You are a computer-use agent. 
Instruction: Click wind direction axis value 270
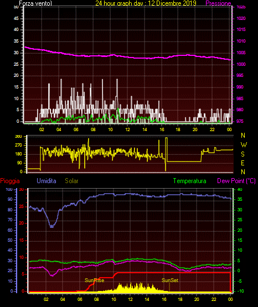[x=18, y=145]
